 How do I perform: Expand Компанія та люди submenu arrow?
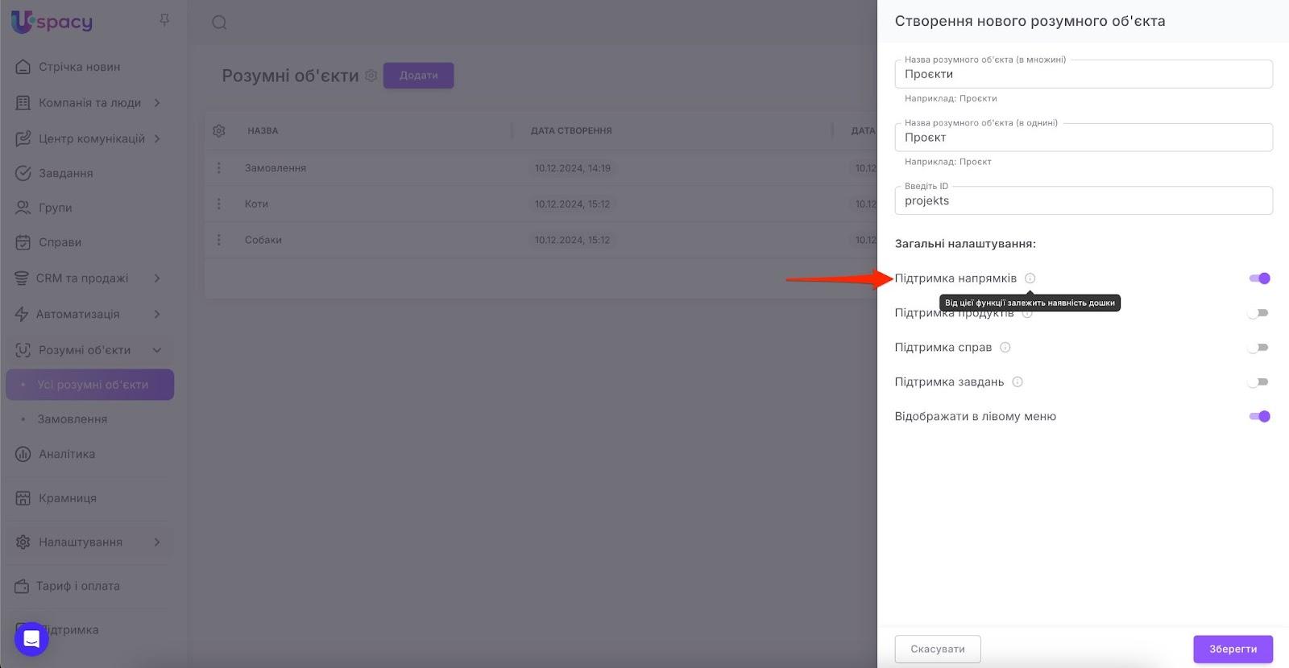click(x=157, y=103)
